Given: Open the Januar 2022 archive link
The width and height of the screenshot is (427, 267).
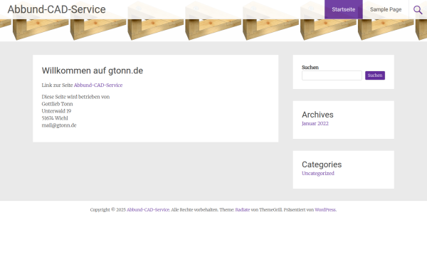Looking at the screenshot, I should (315, 123).
